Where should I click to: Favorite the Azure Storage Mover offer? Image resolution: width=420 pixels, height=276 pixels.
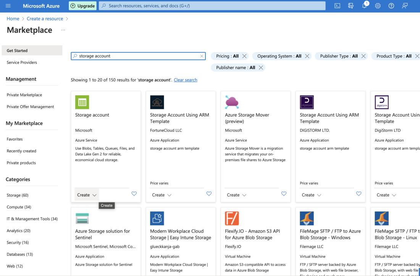pos(284,194)
